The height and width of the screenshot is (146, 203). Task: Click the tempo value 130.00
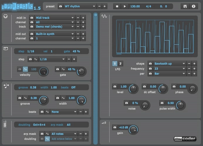pyautogui.click(x=135, y=6)
